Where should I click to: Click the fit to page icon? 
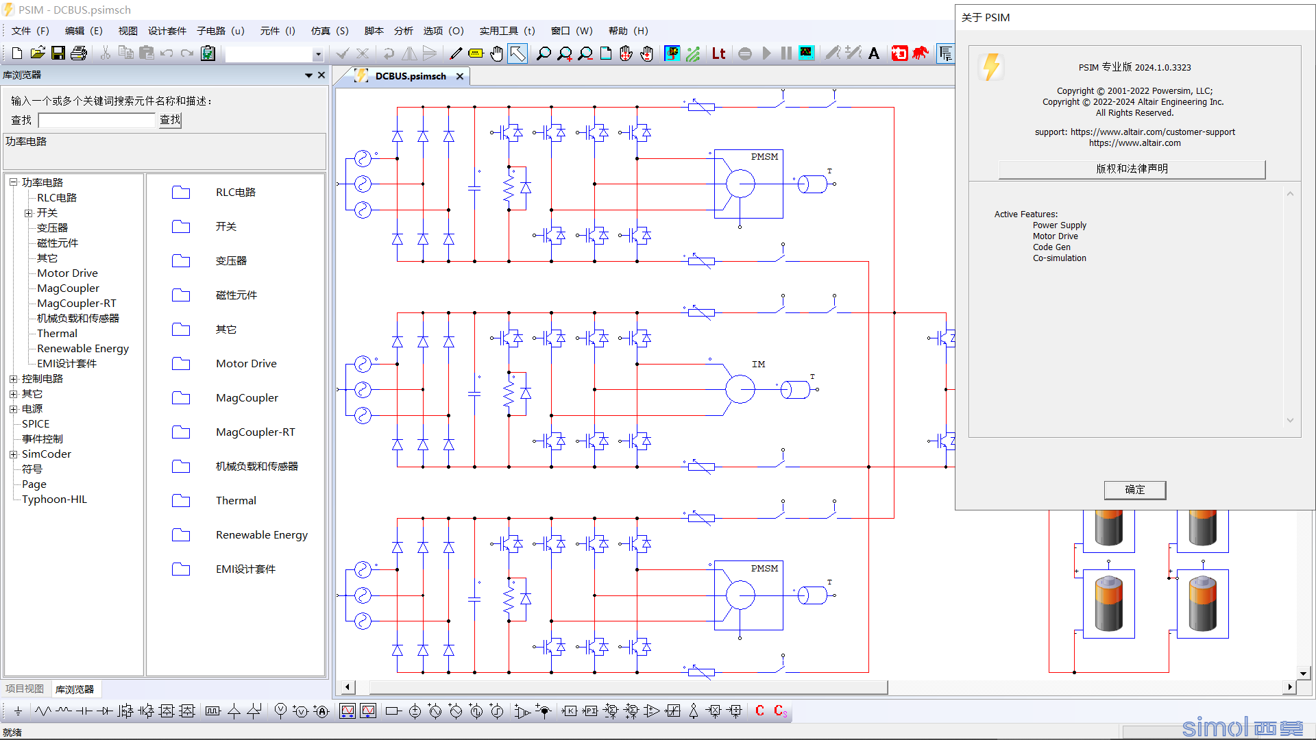click(606, 53)
